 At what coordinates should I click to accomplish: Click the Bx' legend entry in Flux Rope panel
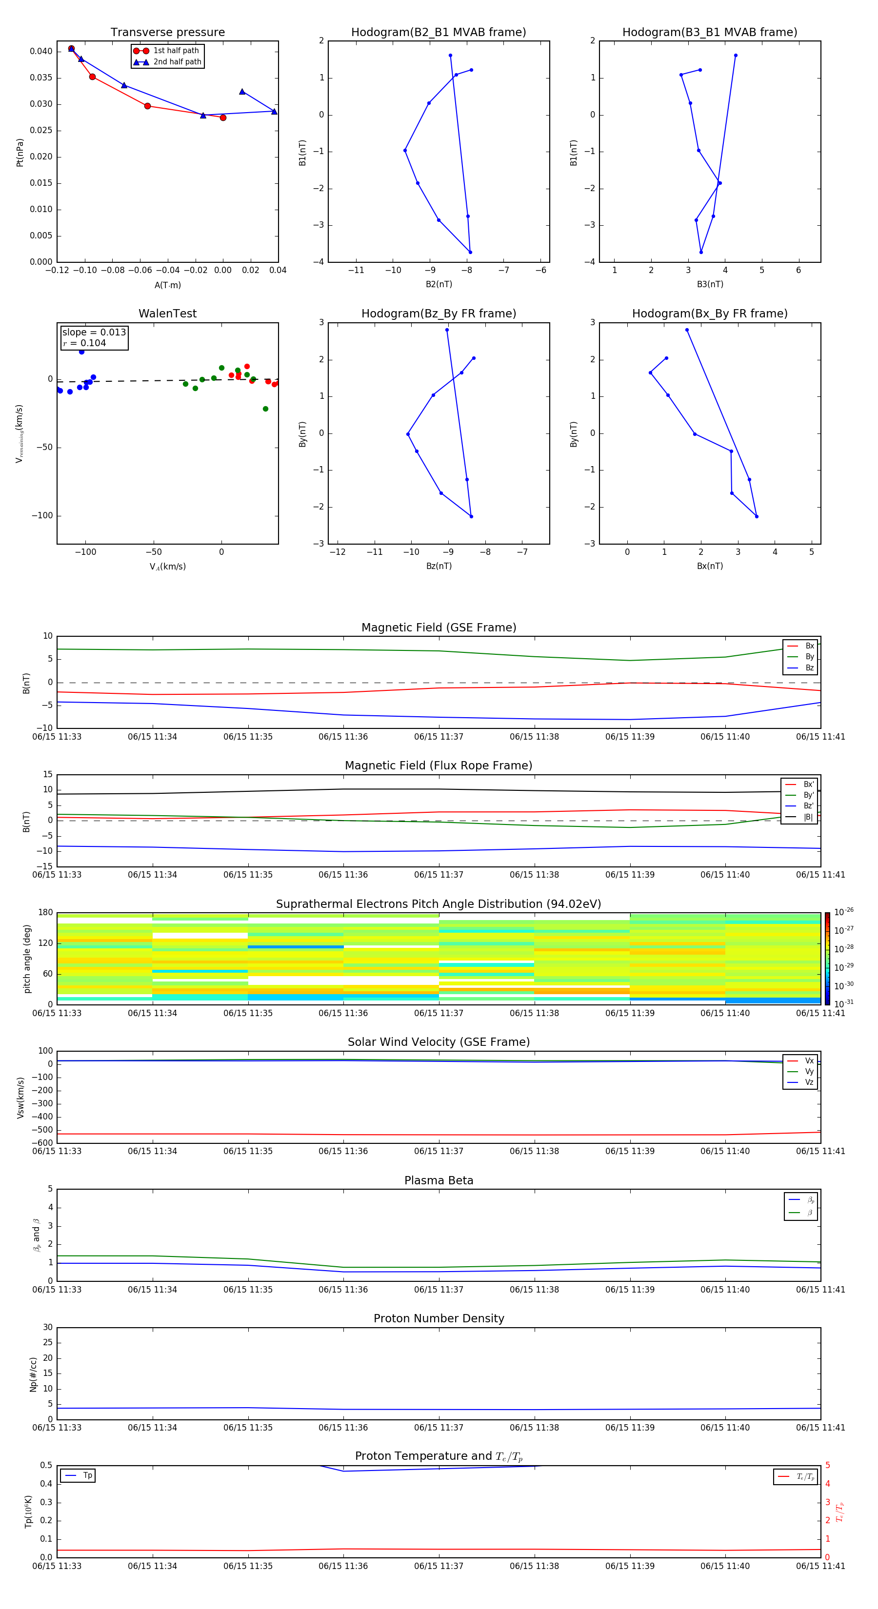(799, 785)
